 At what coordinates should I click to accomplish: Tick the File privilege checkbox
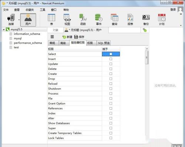tap(111, 99)
